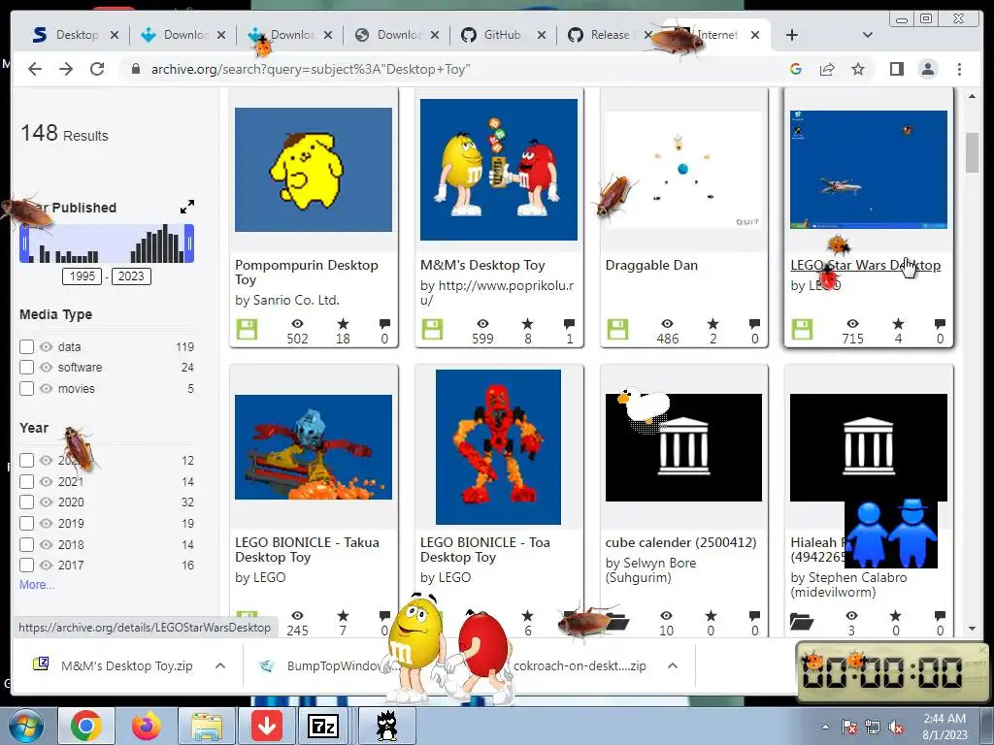Image resolution: width=994 pixels, height=745 pixels.
Task: Check the 2020 year checkbox
Action: pyautogui.click(x=26, y=502)
